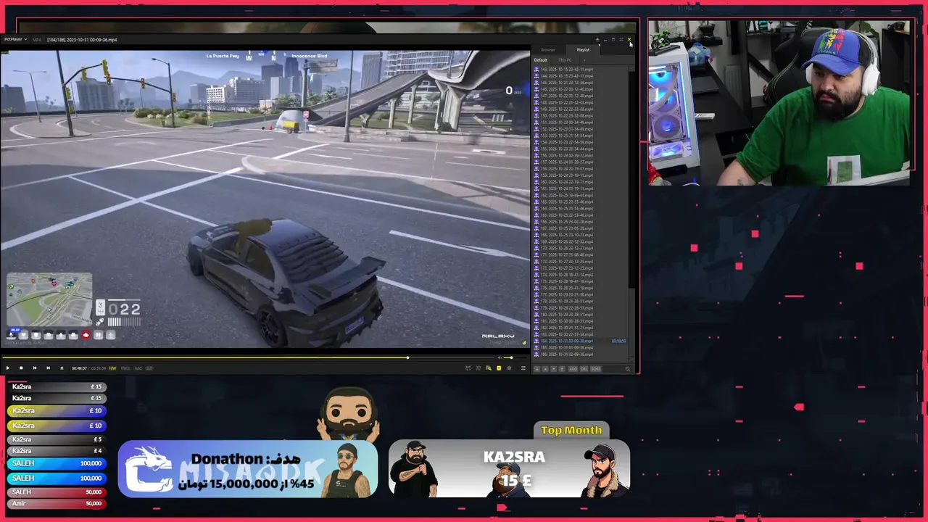The height and width of the screenshot is (522, 928).
Task: Click the elapsed time display 00:49:37
Action: click(79, 368)
